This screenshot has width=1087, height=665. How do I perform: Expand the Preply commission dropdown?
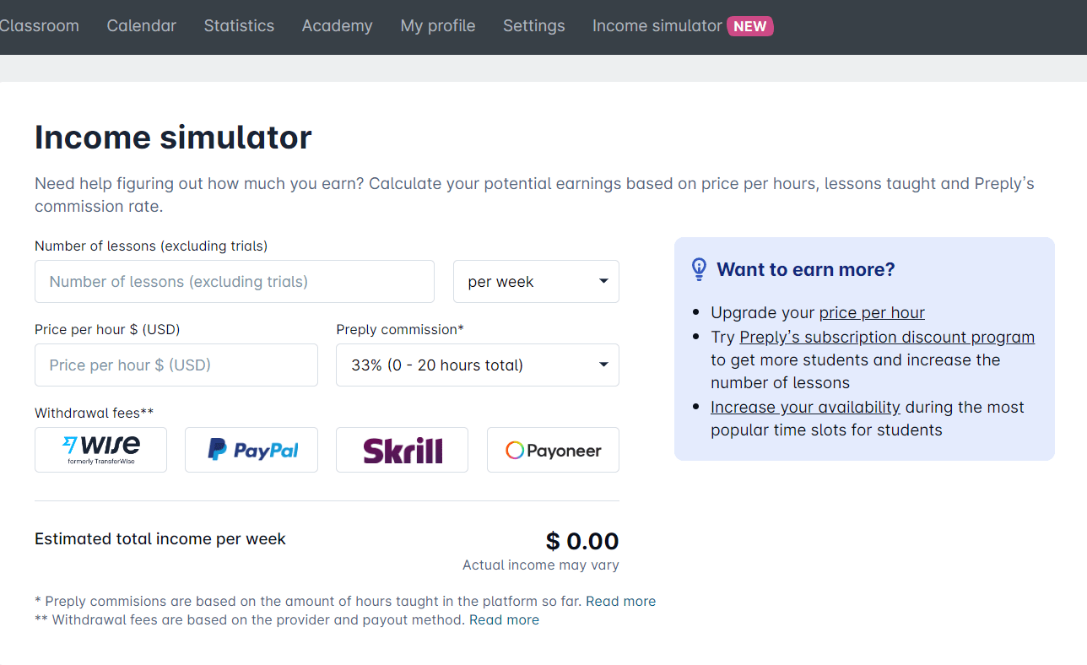point(477,365)
